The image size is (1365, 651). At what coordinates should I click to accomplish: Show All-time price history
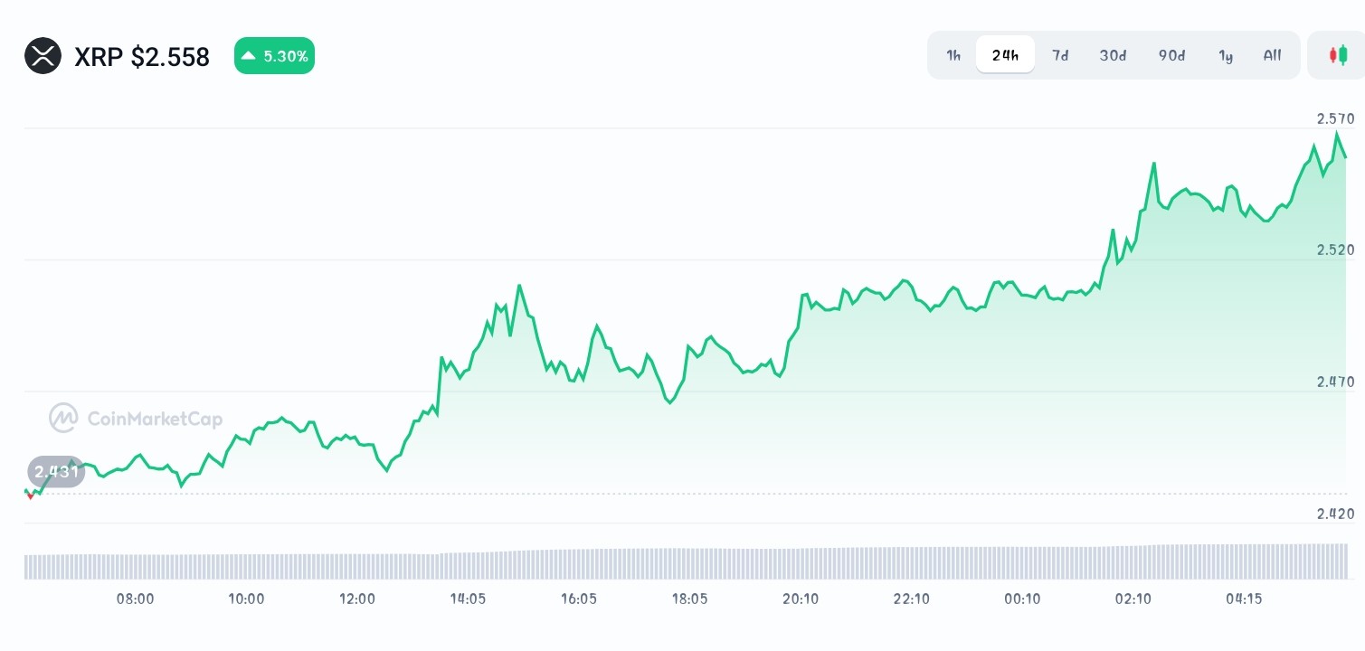pyautogui.click(x=1272, y=55)
